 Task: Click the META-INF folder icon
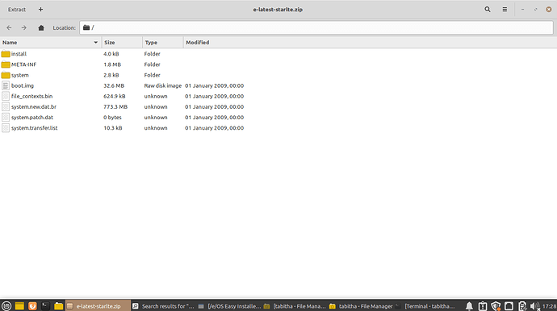[6, 64]
